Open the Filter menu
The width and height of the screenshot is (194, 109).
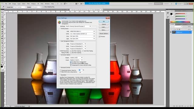coord(28,4)
